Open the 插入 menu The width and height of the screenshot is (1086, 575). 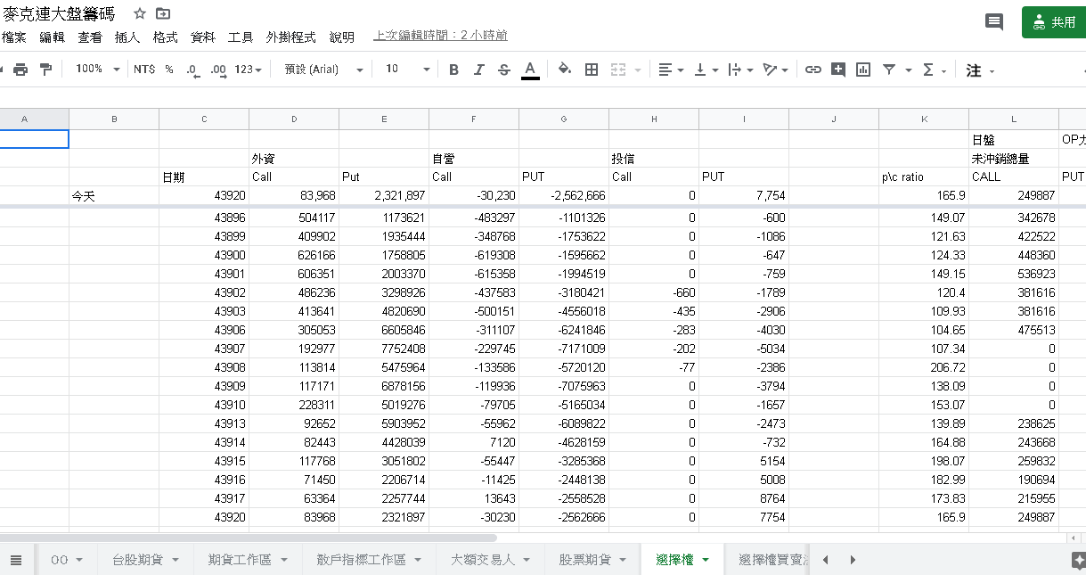[127, 37]
